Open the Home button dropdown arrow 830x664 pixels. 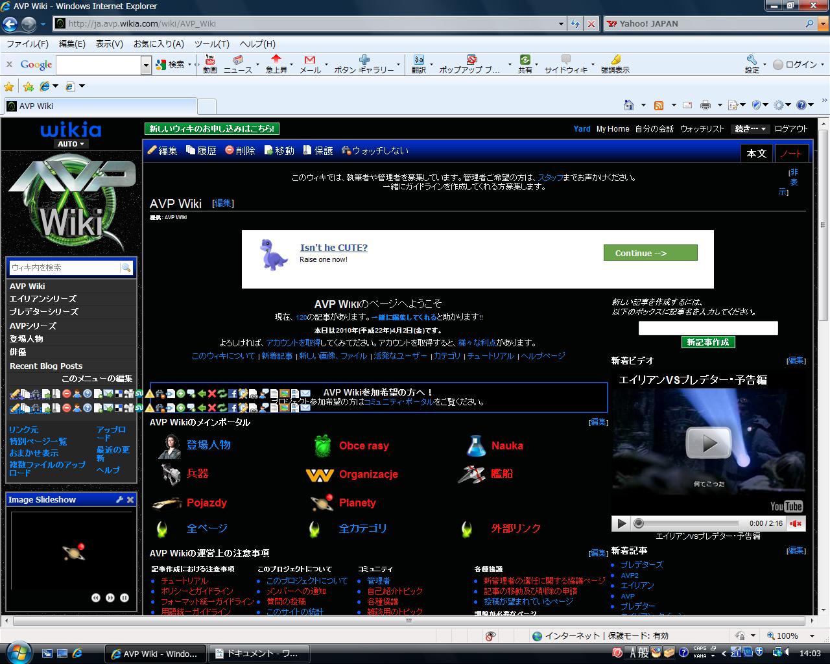643,105
